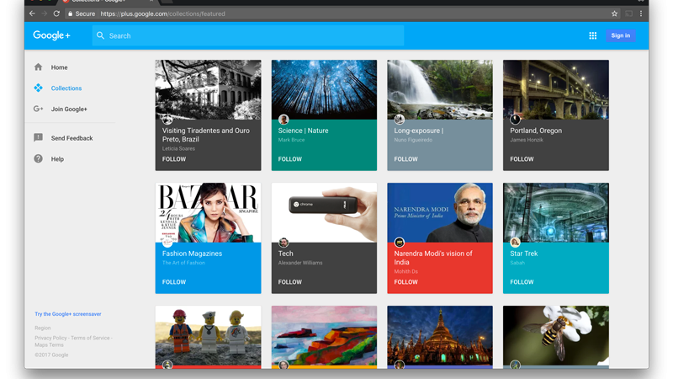Image resolution: width=673 pixels, height=379 pixels.
Task: Click the avatar on Fashion Magazines card
Action: [x=167, y=243]
